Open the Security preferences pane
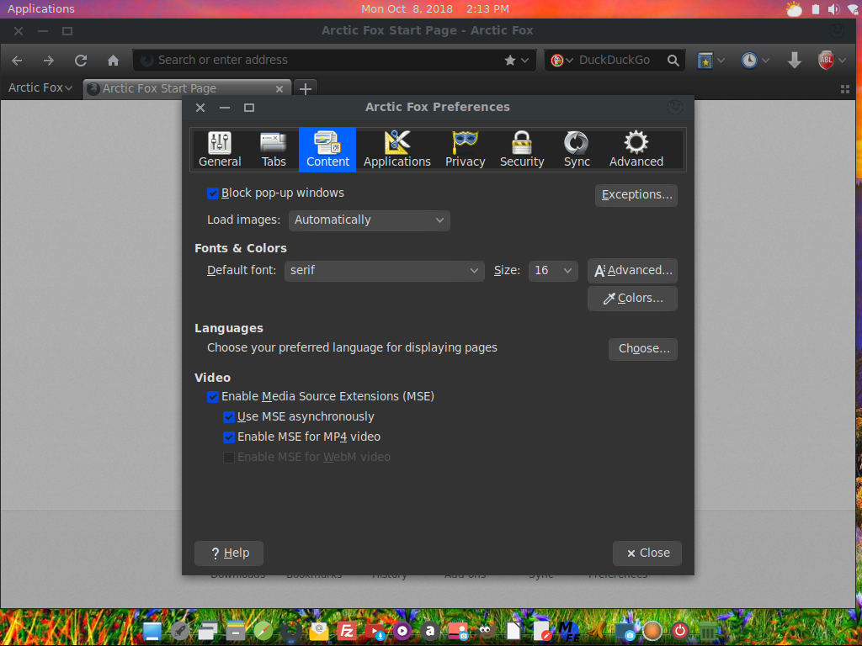862x646 pixels. pyautogui.click(x=522, y=150)
